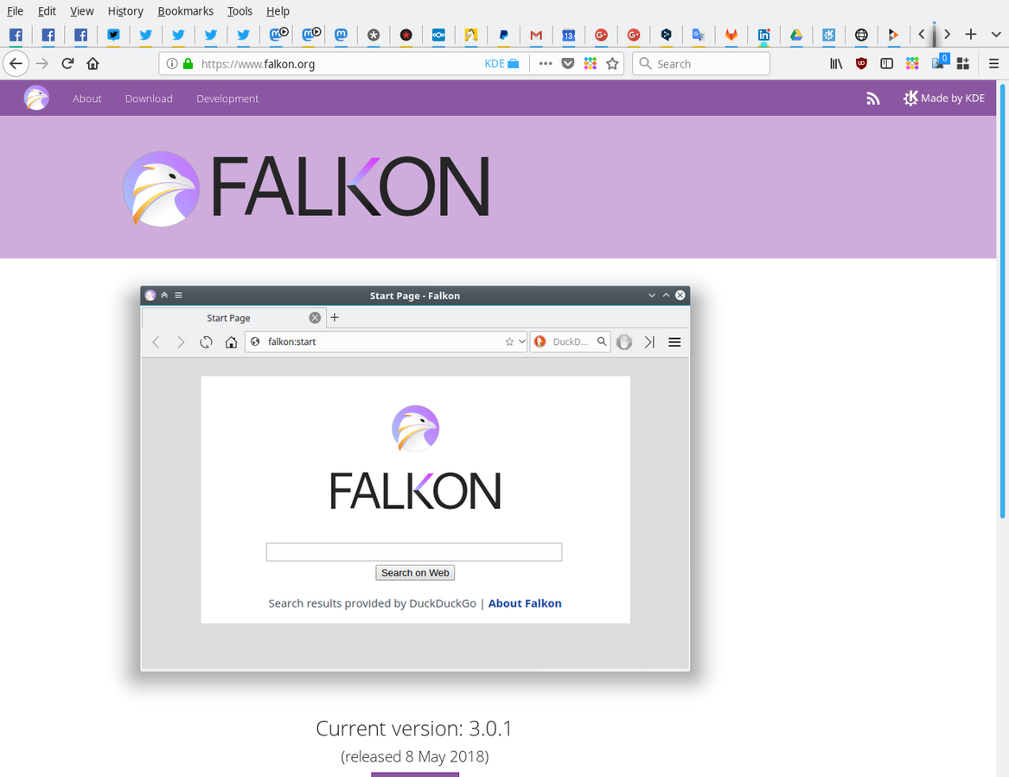Open the History menu

[125, 11]
